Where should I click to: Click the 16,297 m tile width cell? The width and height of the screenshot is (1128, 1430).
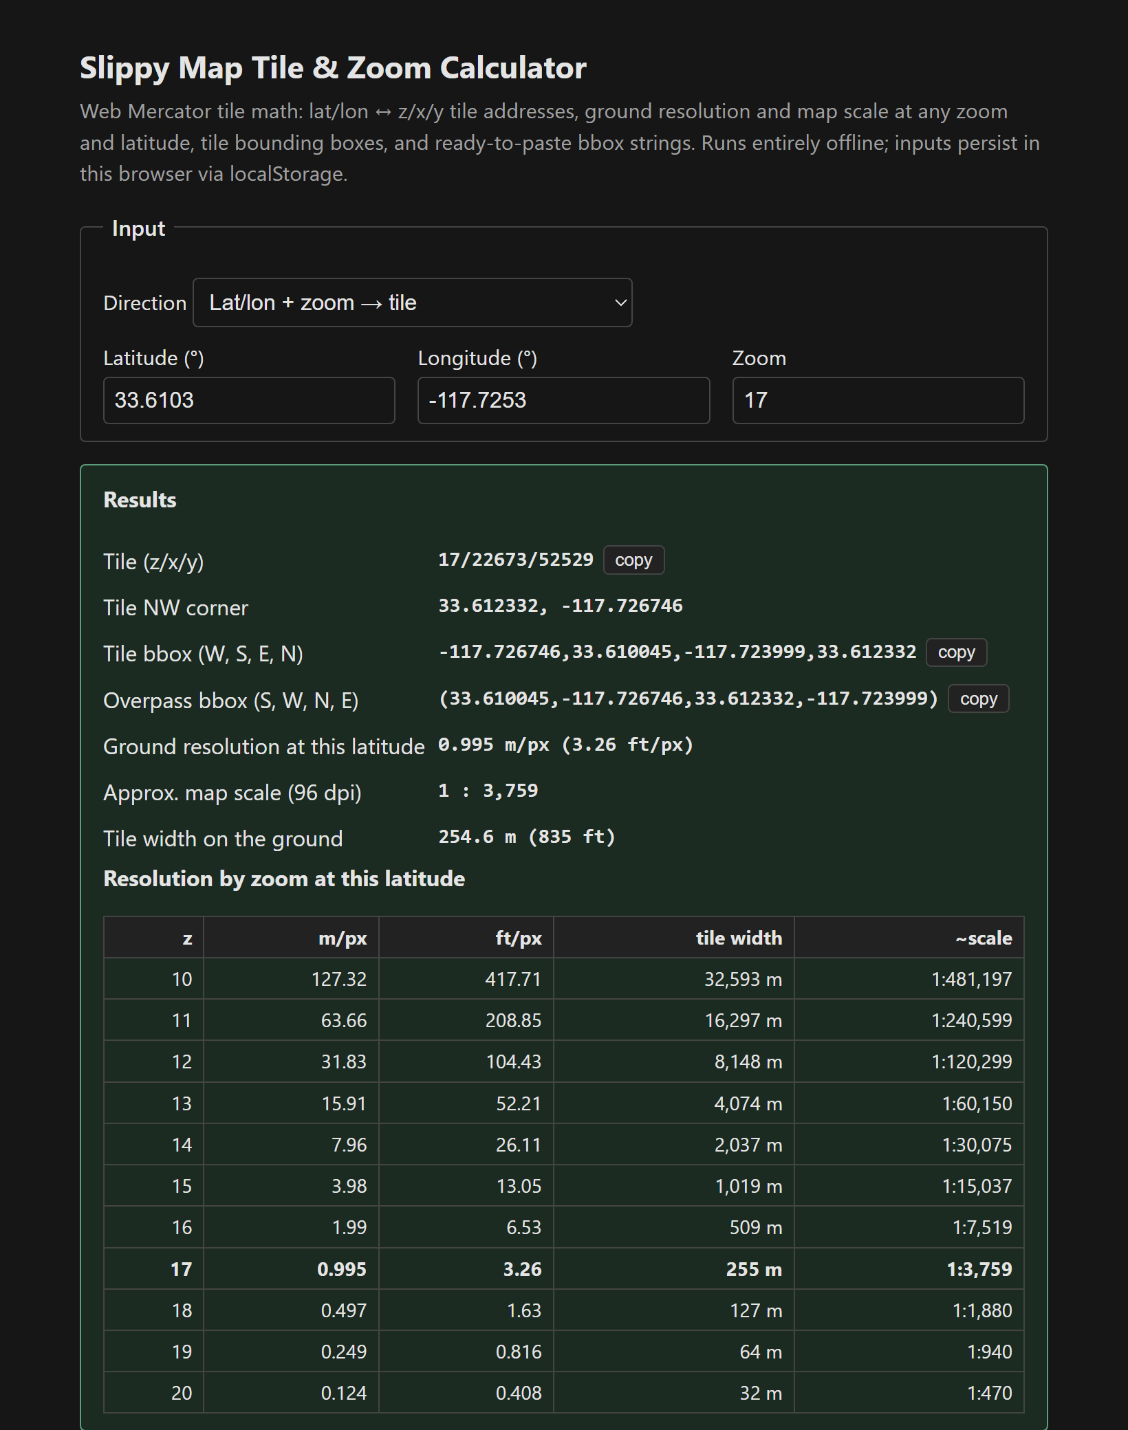pos(674,1020)
